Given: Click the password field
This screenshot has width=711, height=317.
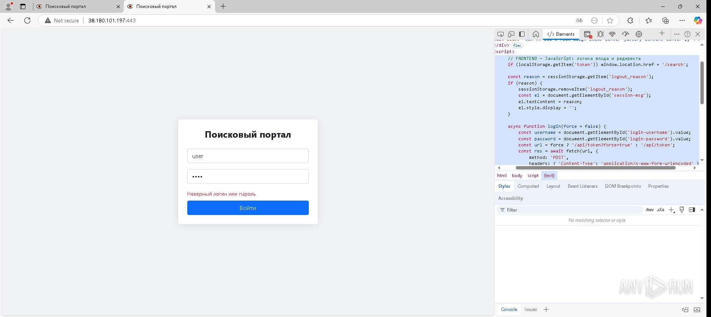Looking at the screenshot, I should click(x=248, y=176).
